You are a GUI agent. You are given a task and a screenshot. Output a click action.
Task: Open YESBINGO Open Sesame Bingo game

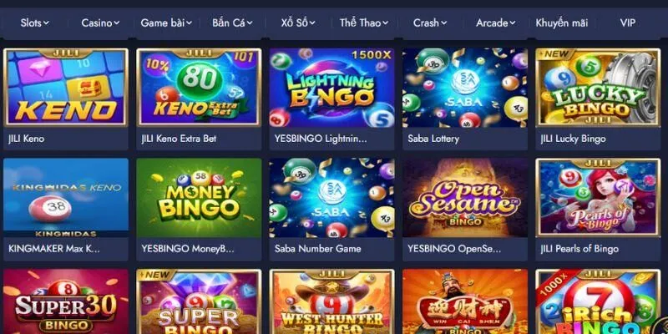point(465,198)
